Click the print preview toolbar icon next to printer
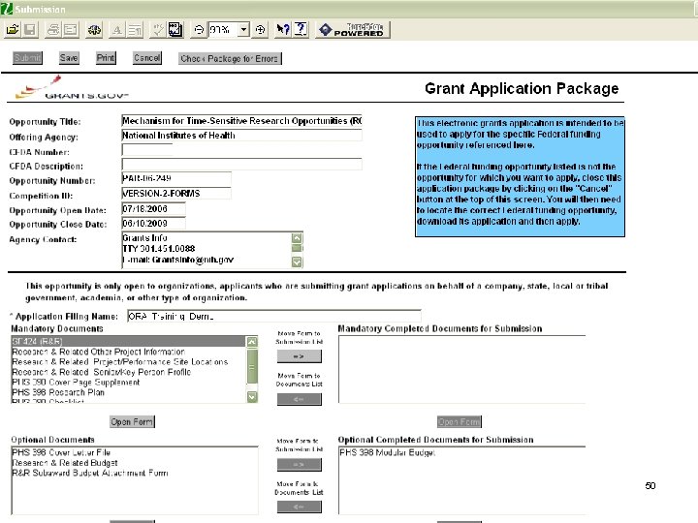Image resolution: width=698 pixels, height=523 pixels. [70, 30]
